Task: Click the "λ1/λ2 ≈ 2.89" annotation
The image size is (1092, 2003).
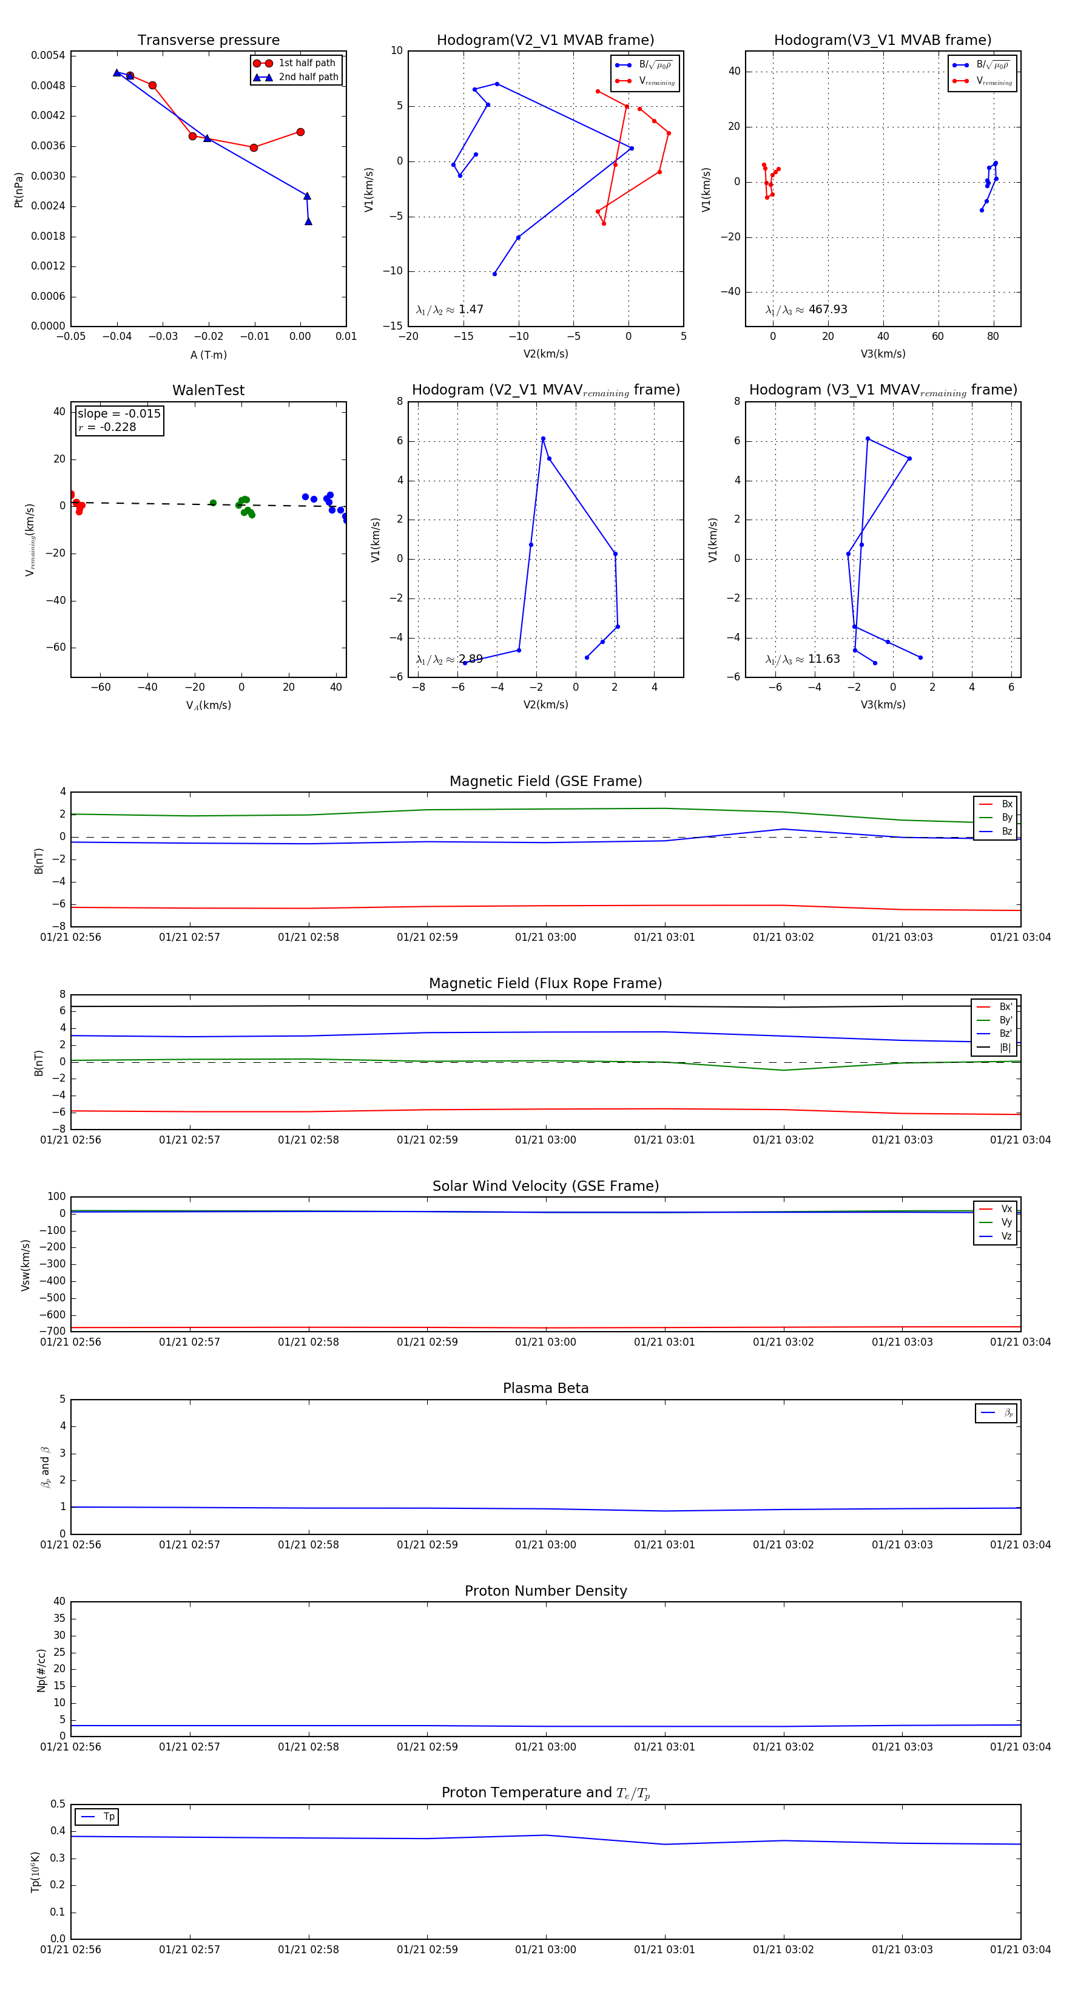Action: coord(450,659)
